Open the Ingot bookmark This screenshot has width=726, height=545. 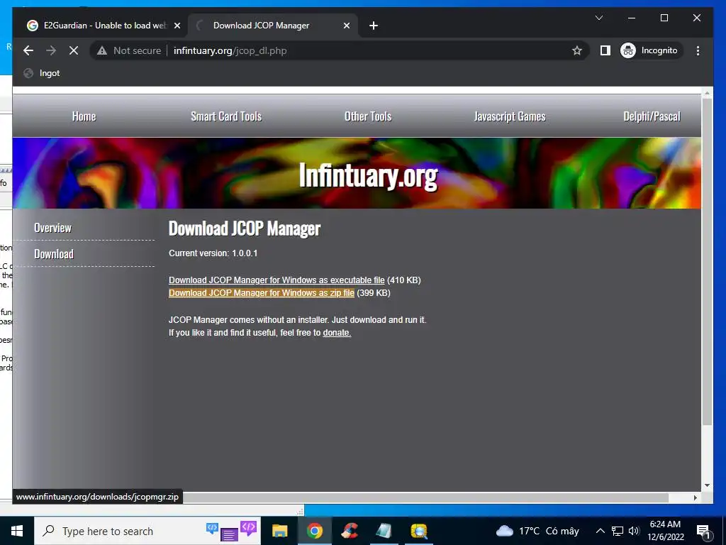[x=42, y=73]
